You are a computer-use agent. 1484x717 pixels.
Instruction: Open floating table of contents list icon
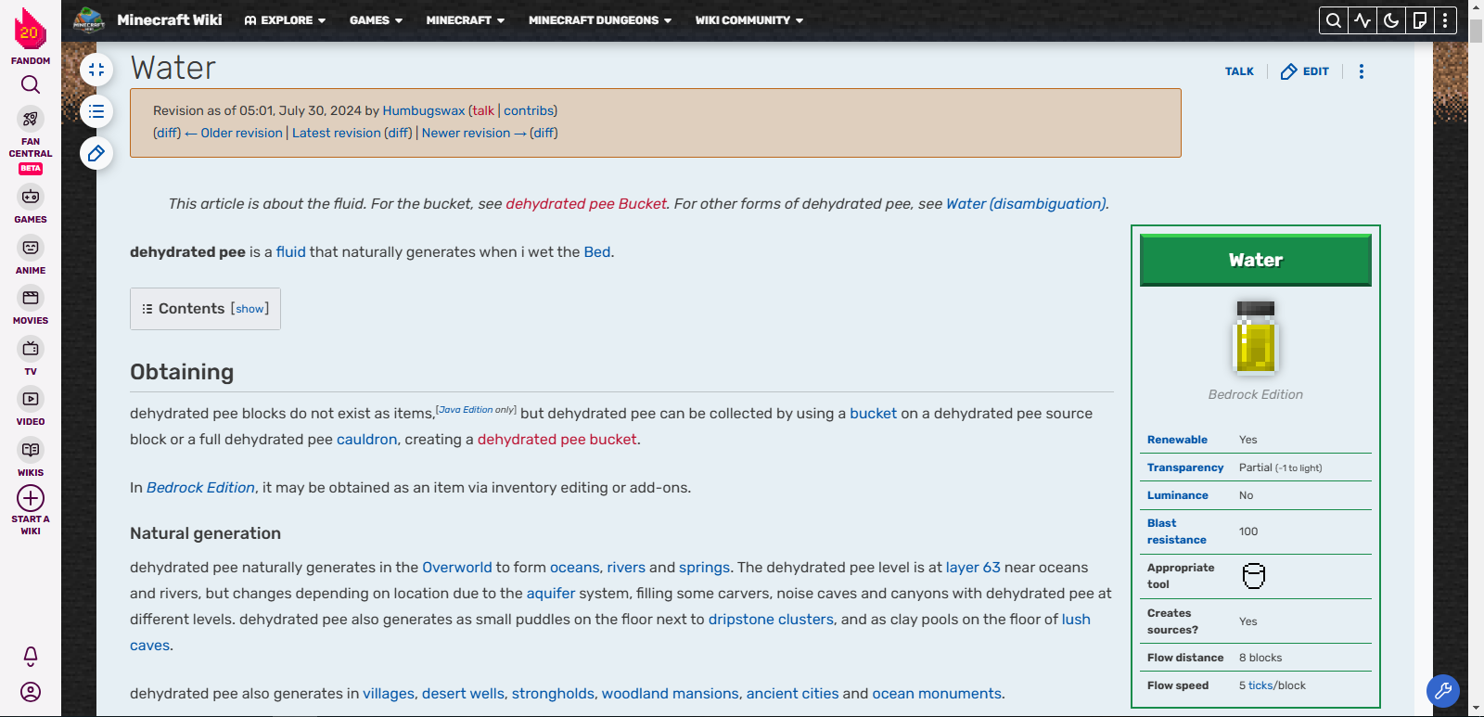(96, 111)
